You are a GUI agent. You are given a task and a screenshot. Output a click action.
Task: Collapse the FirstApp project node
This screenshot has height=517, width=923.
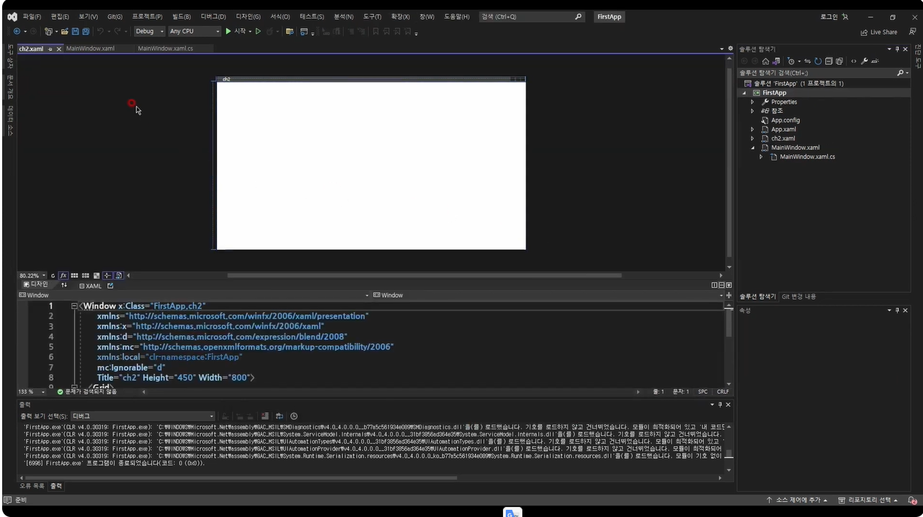point(744,93)
